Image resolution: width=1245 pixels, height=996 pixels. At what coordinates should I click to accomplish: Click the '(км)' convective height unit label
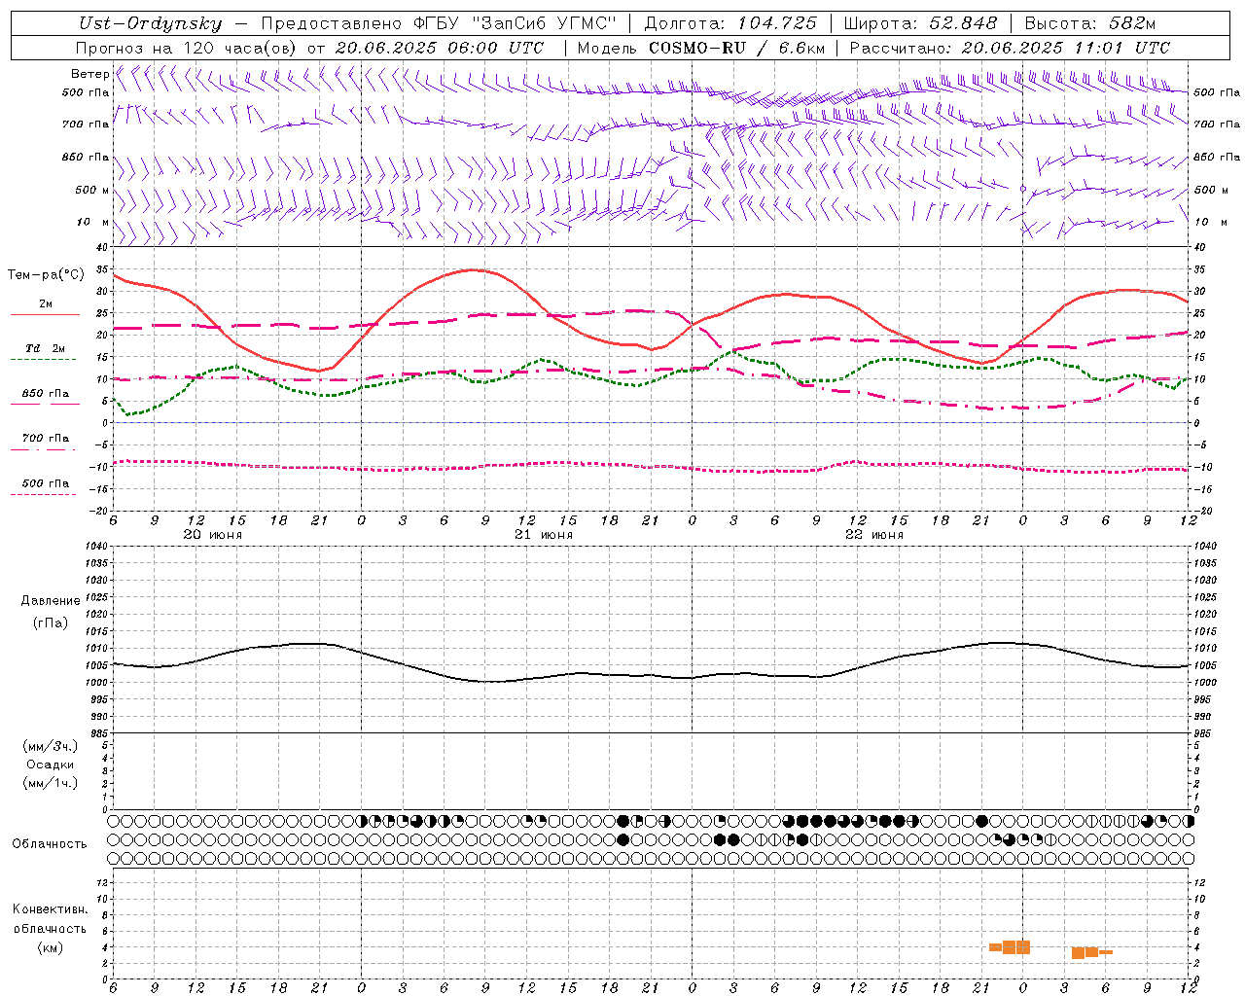tap(50, 947)
